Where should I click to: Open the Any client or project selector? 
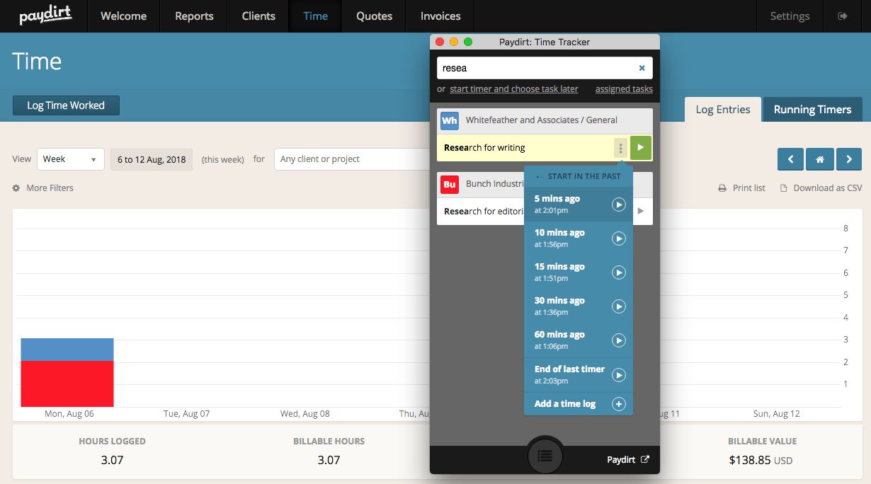click(352, 159)
